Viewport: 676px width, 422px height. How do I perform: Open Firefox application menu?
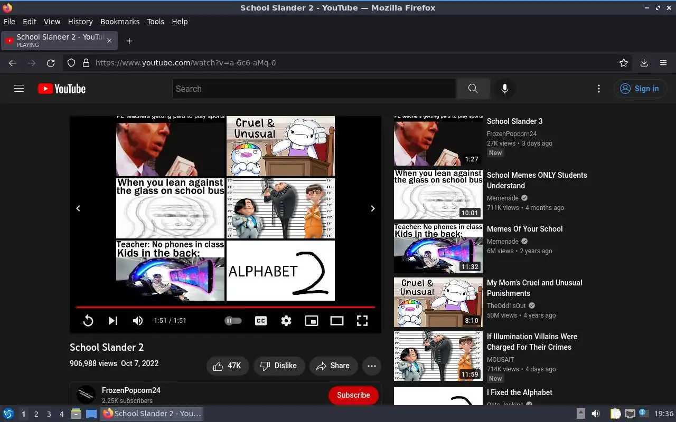pos(663,63)
